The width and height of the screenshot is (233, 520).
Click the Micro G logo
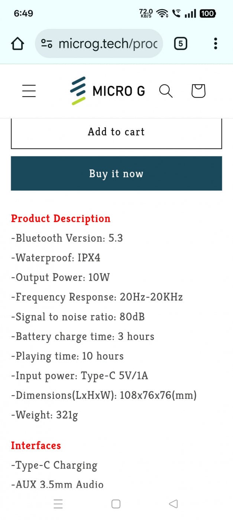tap(107, 91)
